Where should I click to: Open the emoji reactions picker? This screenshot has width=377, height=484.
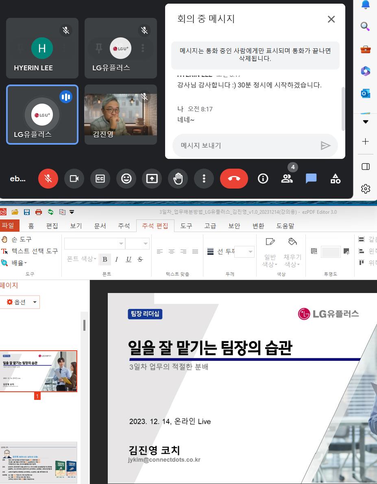[x=126, y=178]
